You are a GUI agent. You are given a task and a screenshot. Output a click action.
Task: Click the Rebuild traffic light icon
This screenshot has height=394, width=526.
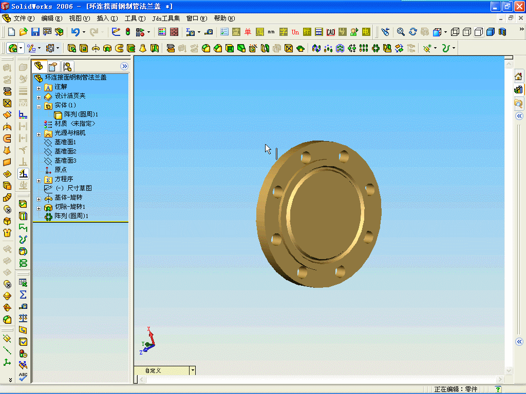128,32
